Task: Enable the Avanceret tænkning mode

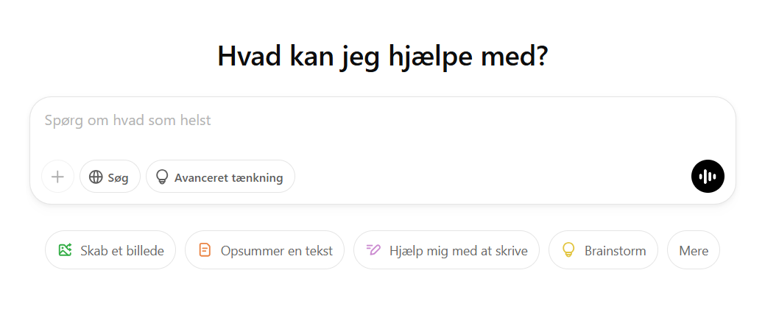Action: tap(220, 177)
